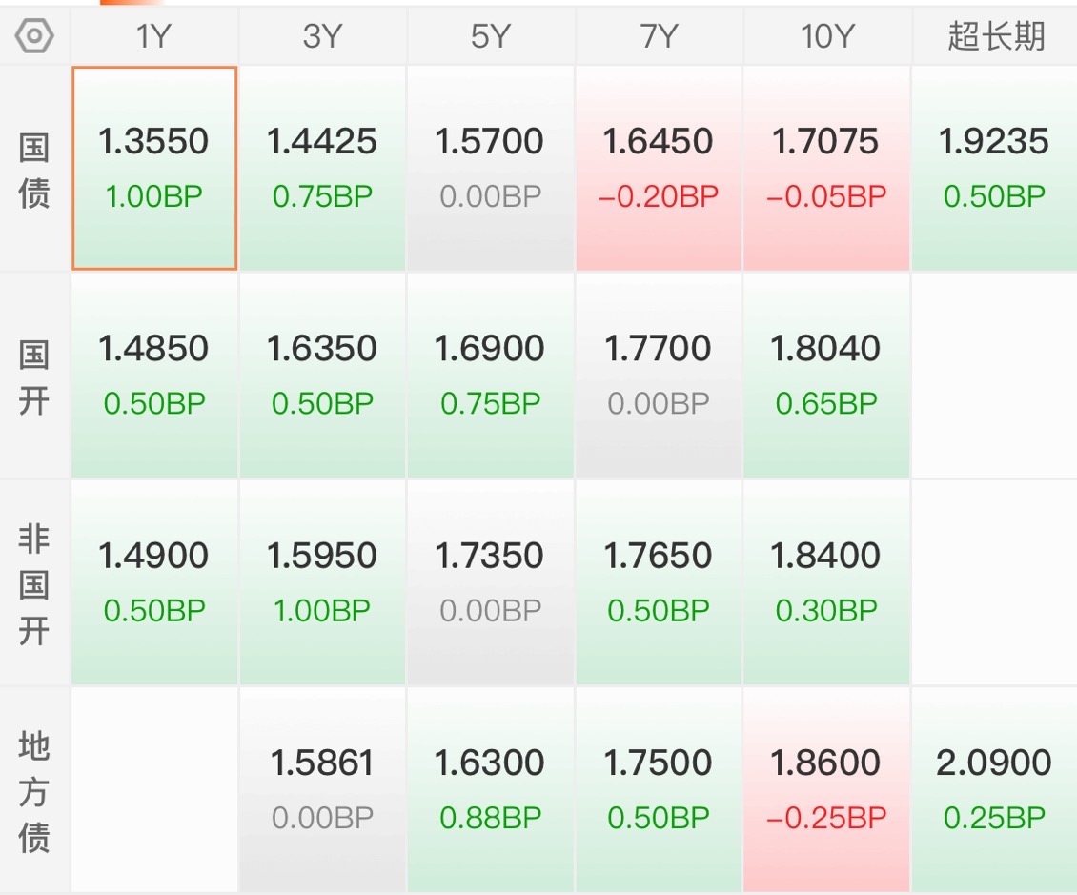Image resolution: width=1077 pixels, height=895 pixels.
Task: Open the 地方债 row label
Action: coord(34,790)
